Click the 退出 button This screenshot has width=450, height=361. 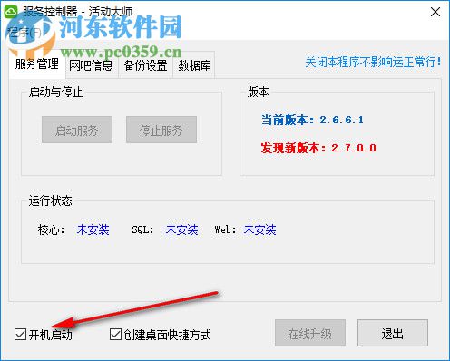(393, 333)
